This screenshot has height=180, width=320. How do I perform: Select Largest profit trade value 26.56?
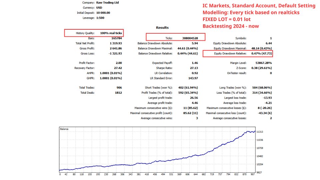pos(194,98)
